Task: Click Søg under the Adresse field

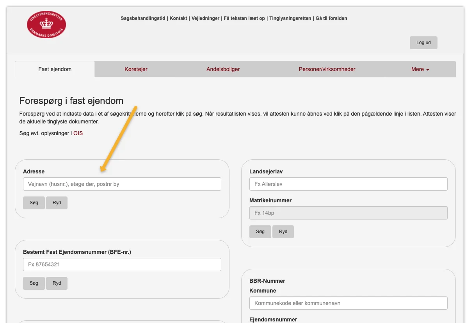Action: [34, 203]
